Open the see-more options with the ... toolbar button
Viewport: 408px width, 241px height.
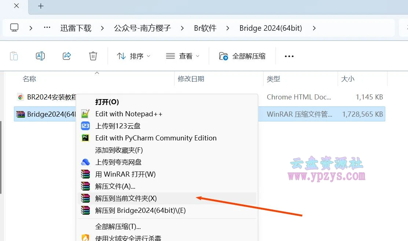click(x=289, y=56)
